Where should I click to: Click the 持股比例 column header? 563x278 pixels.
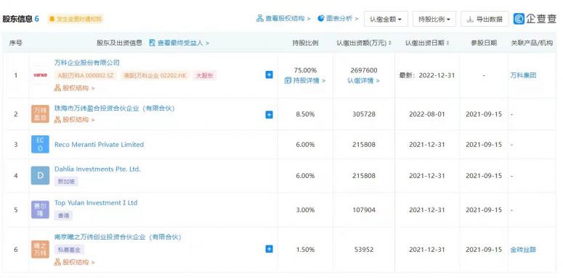click(305, 43)
